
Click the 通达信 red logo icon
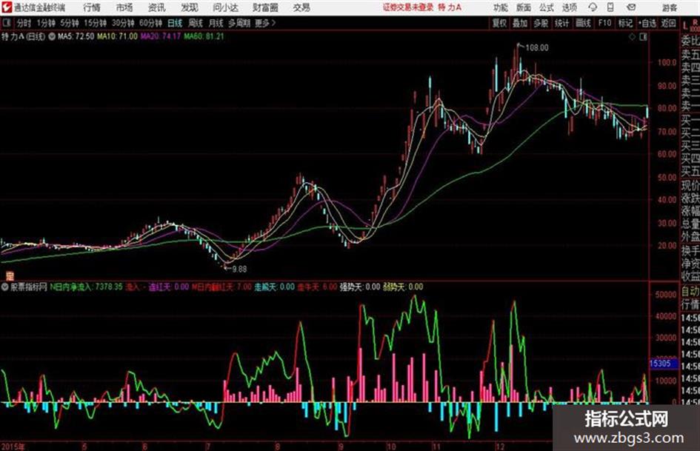coord(6,7)
